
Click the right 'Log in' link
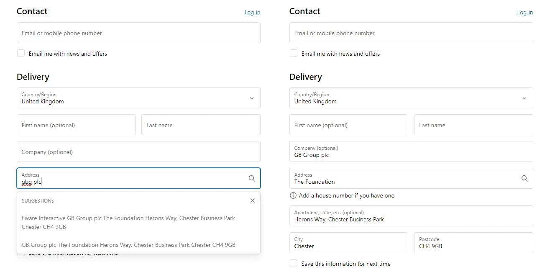[x=525, y=12]
